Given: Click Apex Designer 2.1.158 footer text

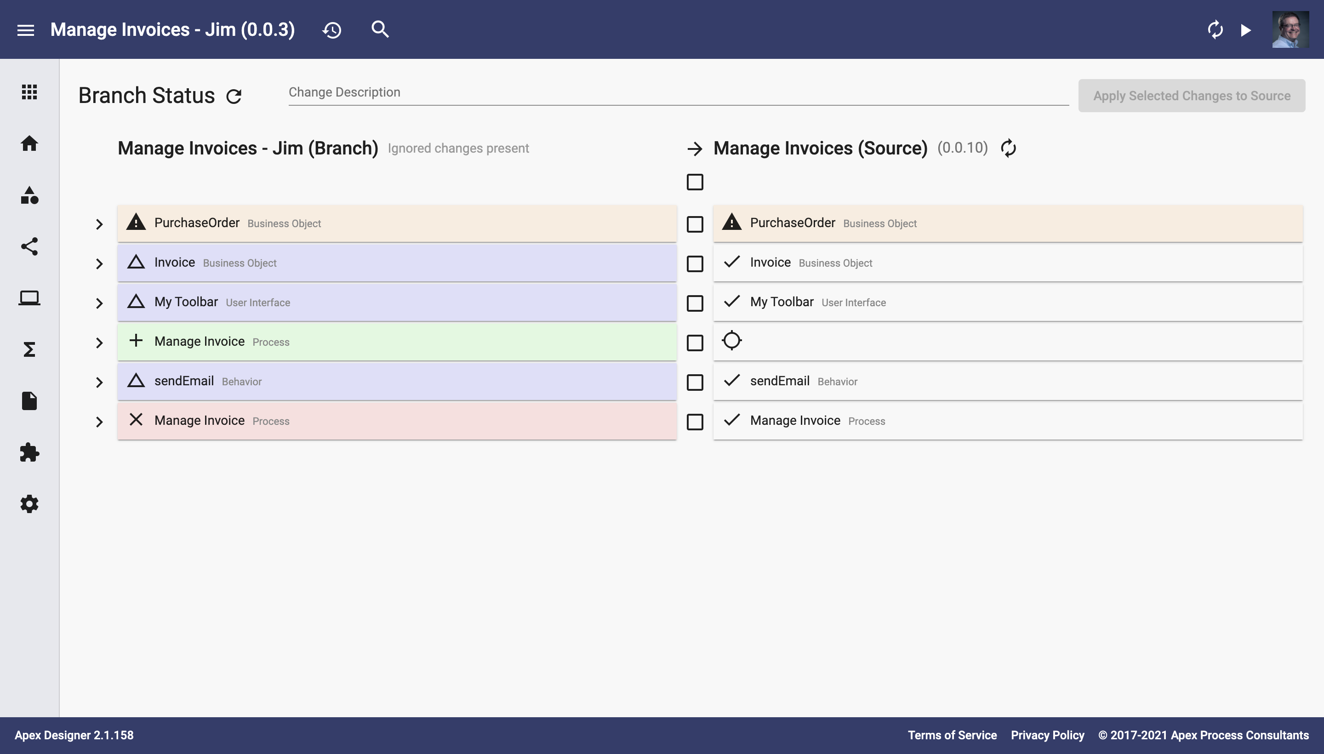Looking at the screenshot, I should pyautogui.click(x=74, y=735).
